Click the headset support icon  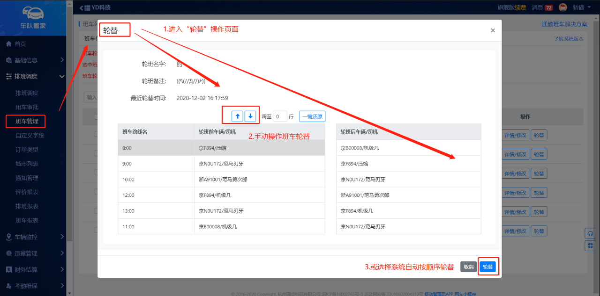pos(590,233)
